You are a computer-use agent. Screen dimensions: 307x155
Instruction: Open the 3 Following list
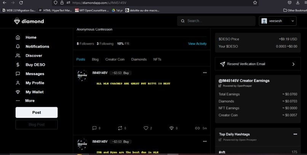point(105,44)
